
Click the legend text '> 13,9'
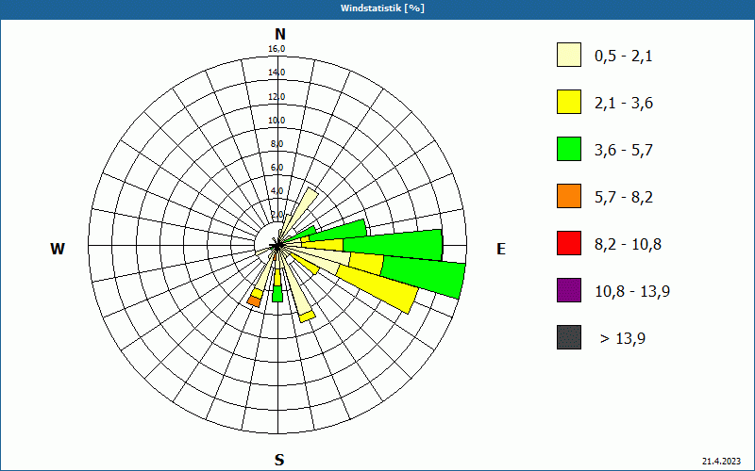point(623,339)
